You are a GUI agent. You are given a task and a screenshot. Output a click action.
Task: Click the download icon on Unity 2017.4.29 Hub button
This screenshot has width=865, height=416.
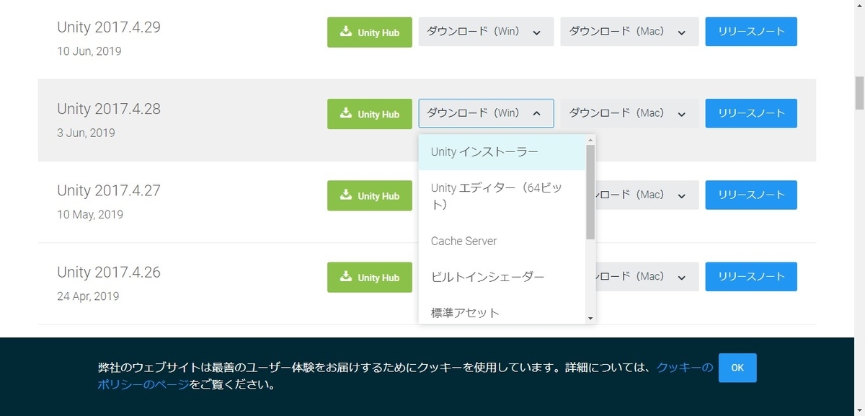coord(347,32)
